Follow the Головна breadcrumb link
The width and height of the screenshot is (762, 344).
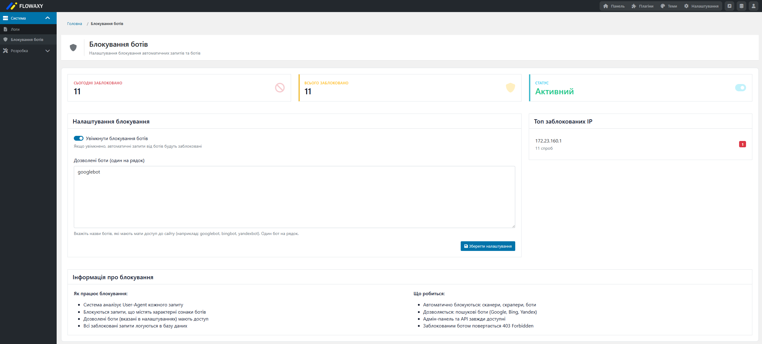[x=74, y=24]
